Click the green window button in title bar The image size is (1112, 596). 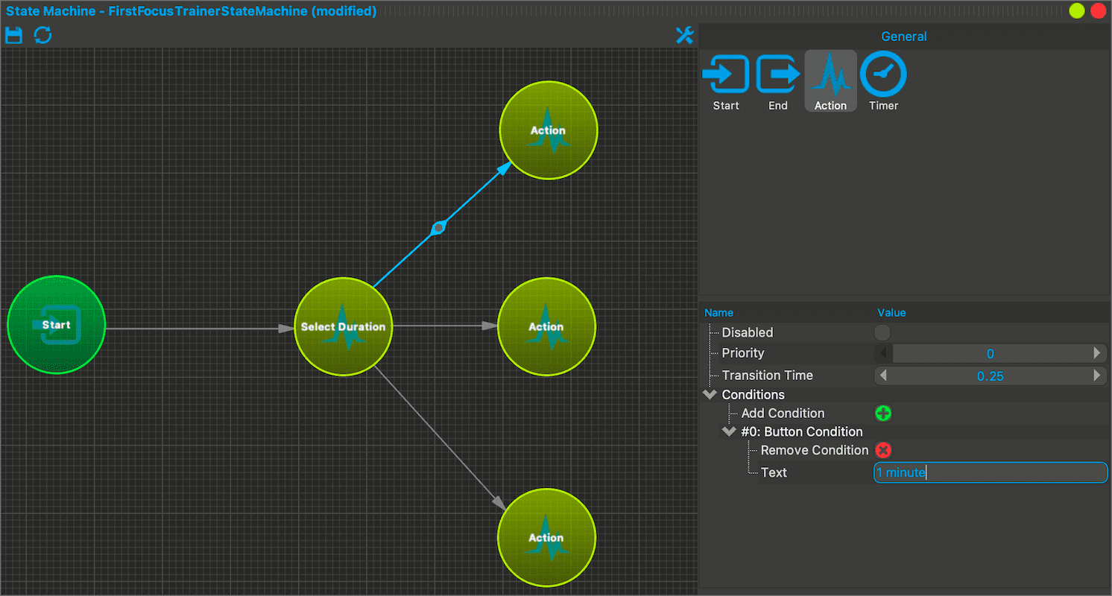pos(1077,11)
